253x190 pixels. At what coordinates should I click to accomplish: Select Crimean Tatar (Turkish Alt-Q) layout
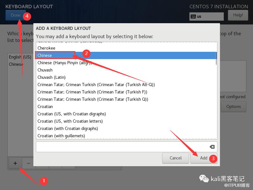127,85
